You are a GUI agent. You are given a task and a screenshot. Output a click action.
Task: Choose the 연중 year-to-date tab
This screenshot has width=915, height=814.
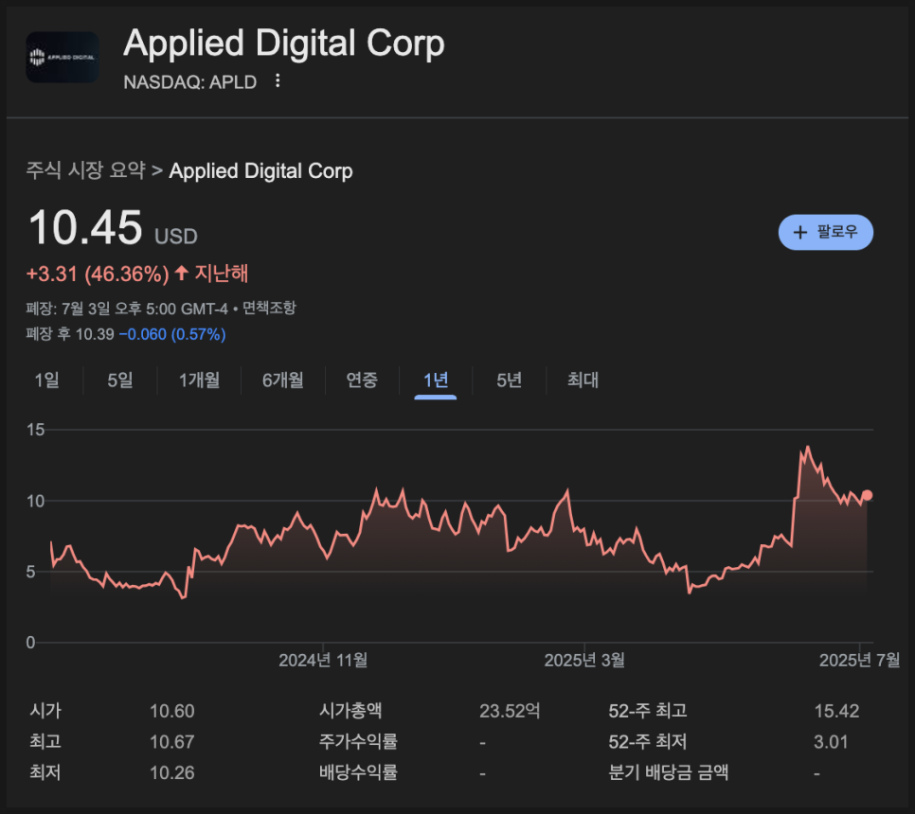[362, 380]
